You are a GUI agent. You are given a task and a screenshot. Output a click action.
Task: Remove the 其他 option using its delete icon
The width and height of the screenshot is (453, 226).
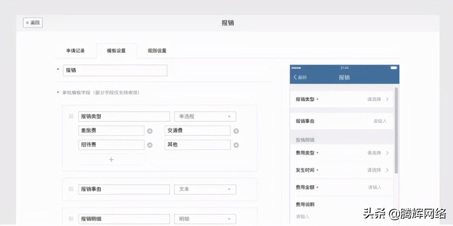236,145
